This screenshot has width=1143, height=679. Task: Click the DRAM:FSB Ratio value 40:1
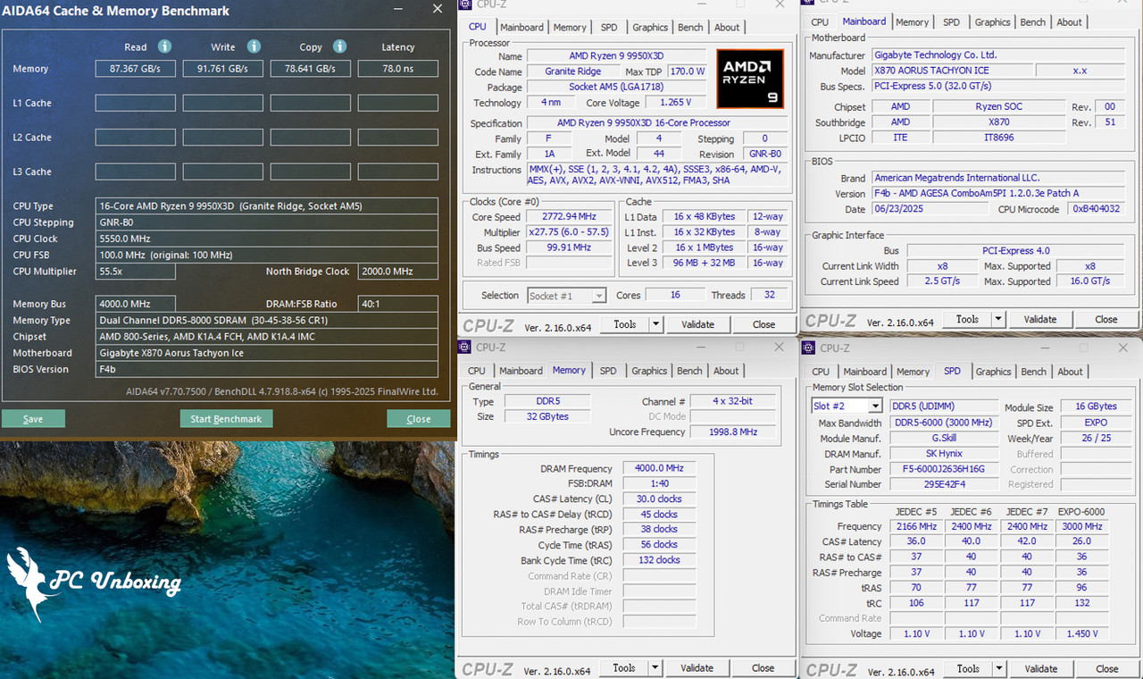(x=398, y=304)
